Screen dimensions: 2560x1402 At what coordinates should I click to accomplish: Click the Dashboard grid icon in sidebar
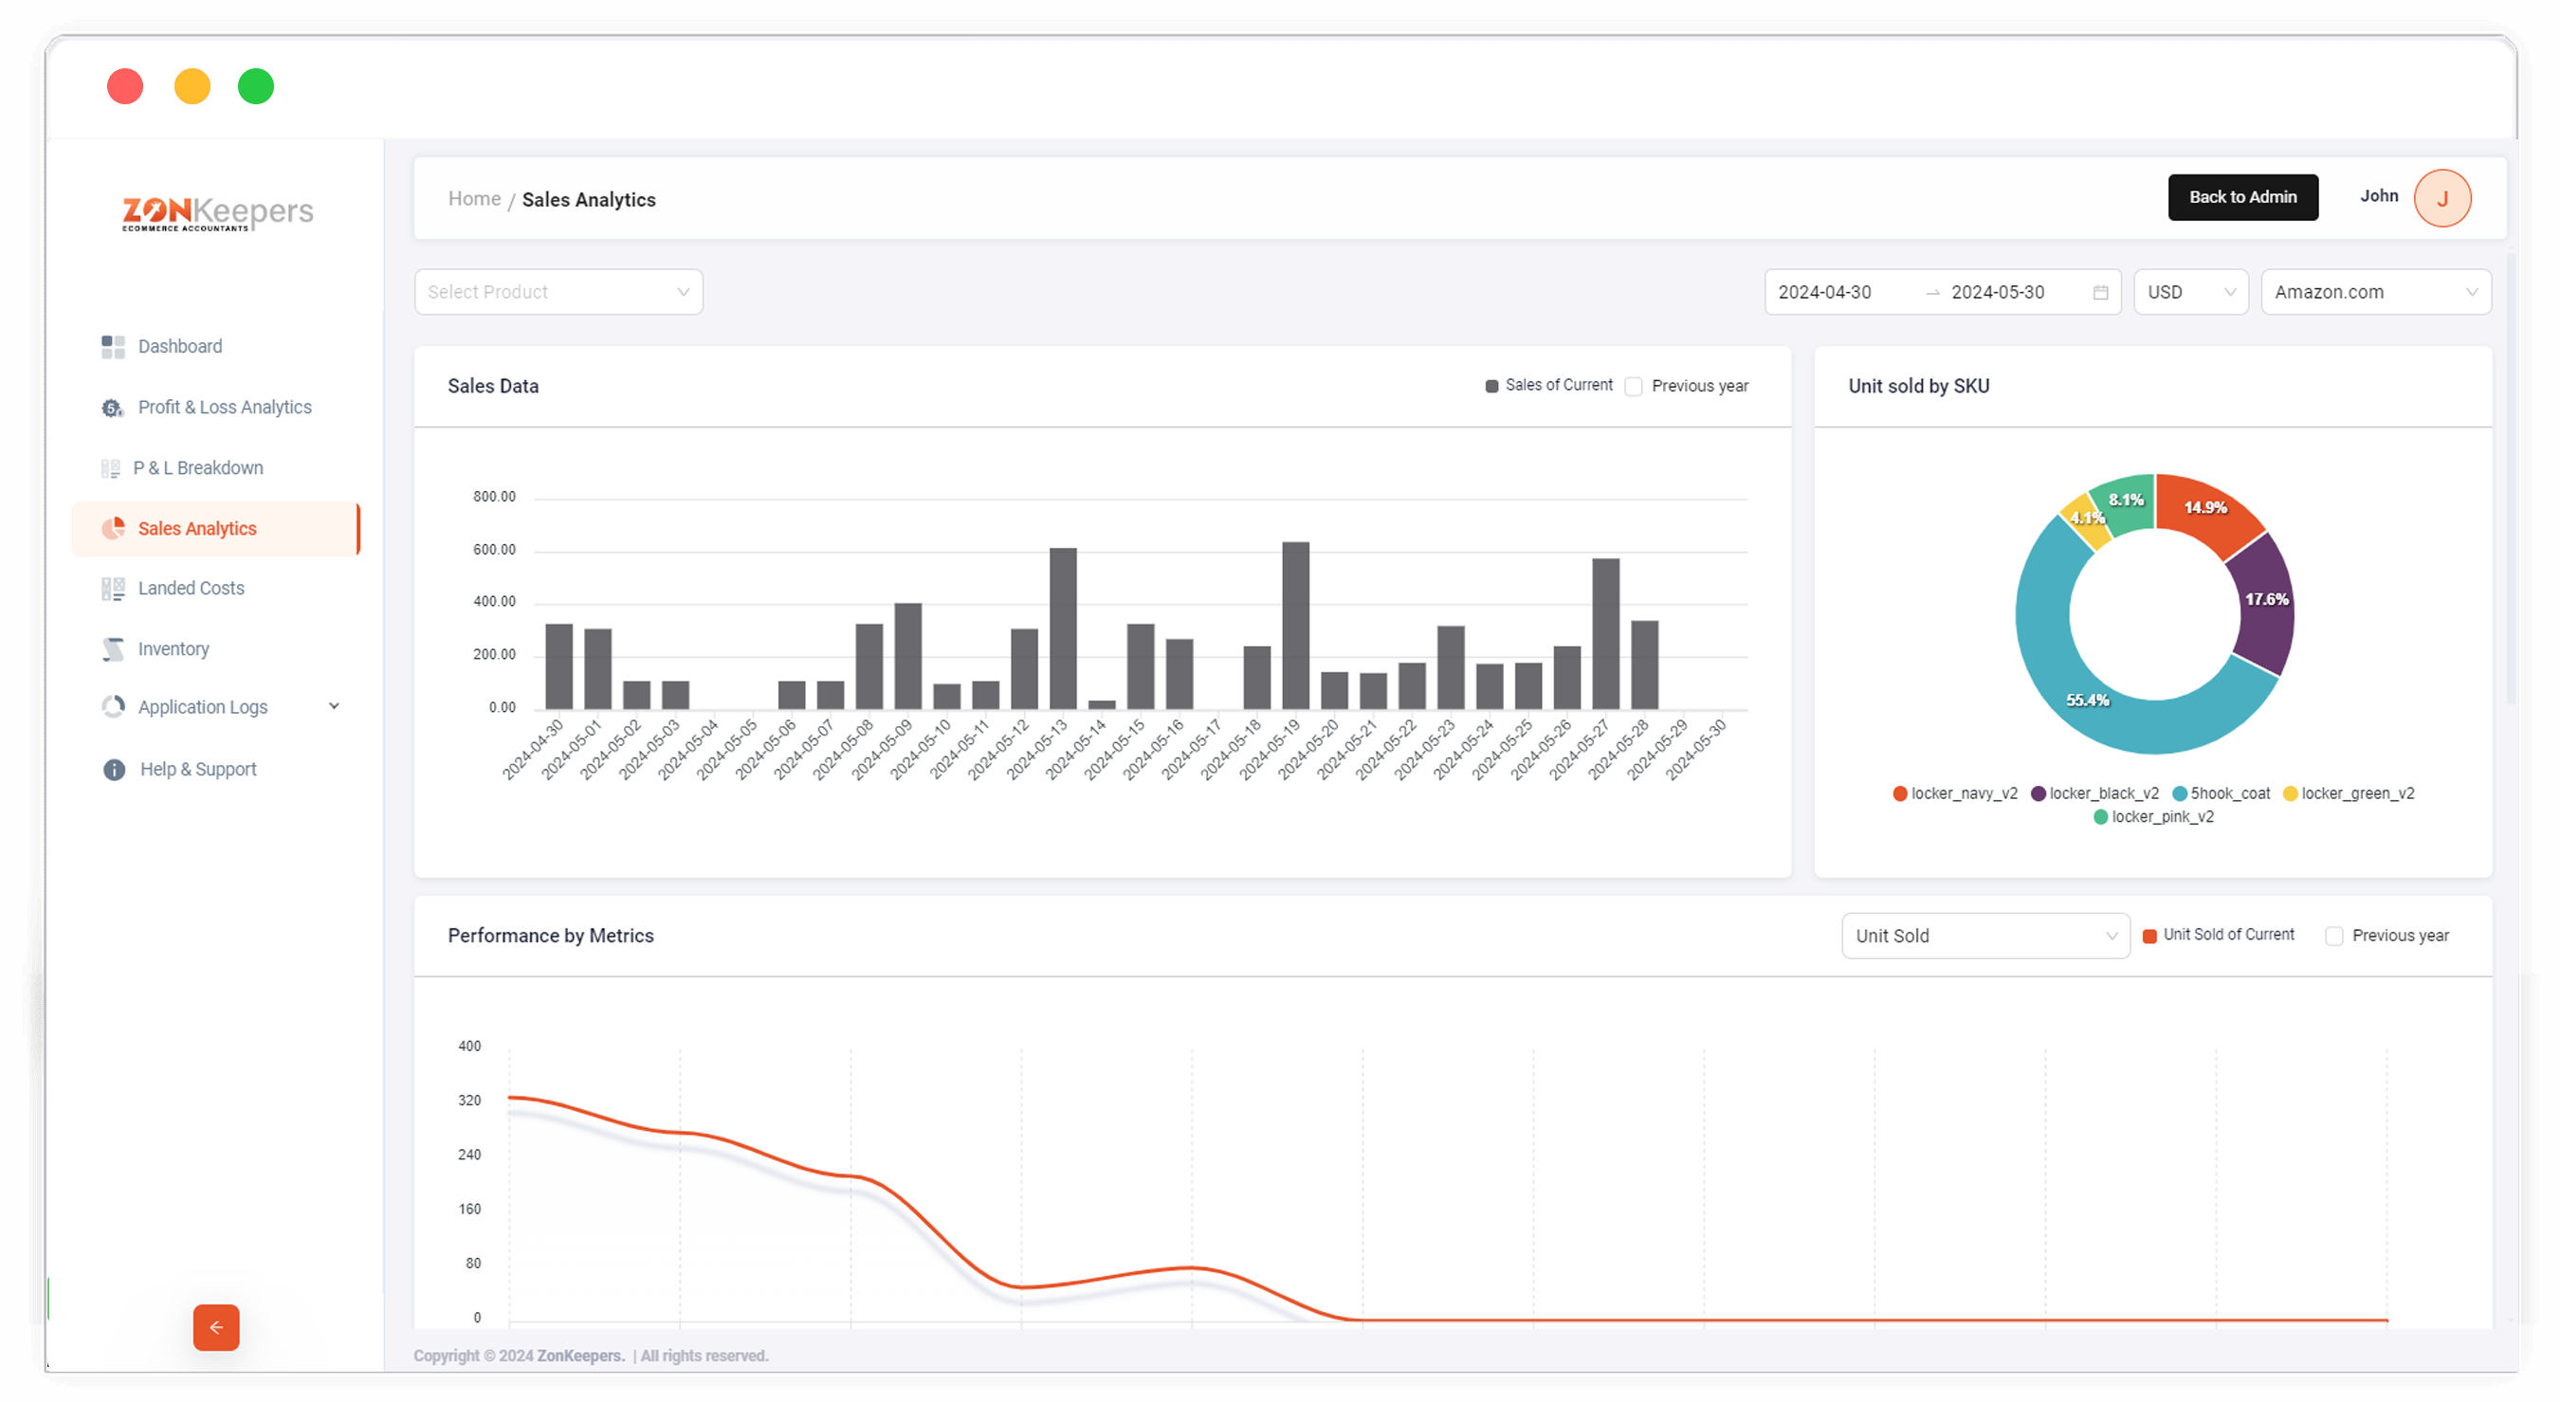(113, 347)
